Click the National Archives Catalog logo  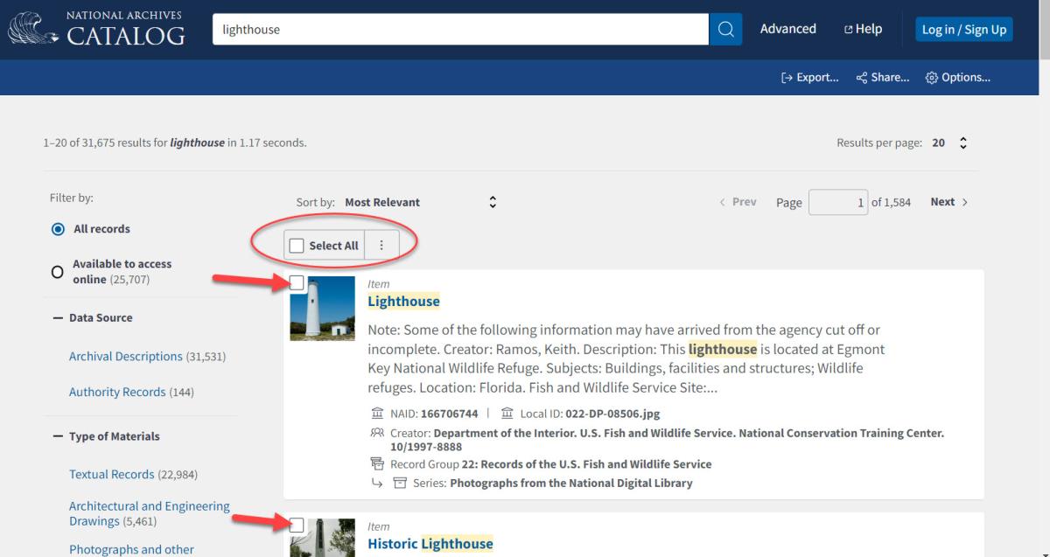coord(96,29)
